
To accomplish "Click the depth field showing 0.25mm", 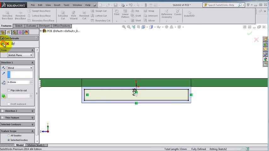I will (18, 82).
